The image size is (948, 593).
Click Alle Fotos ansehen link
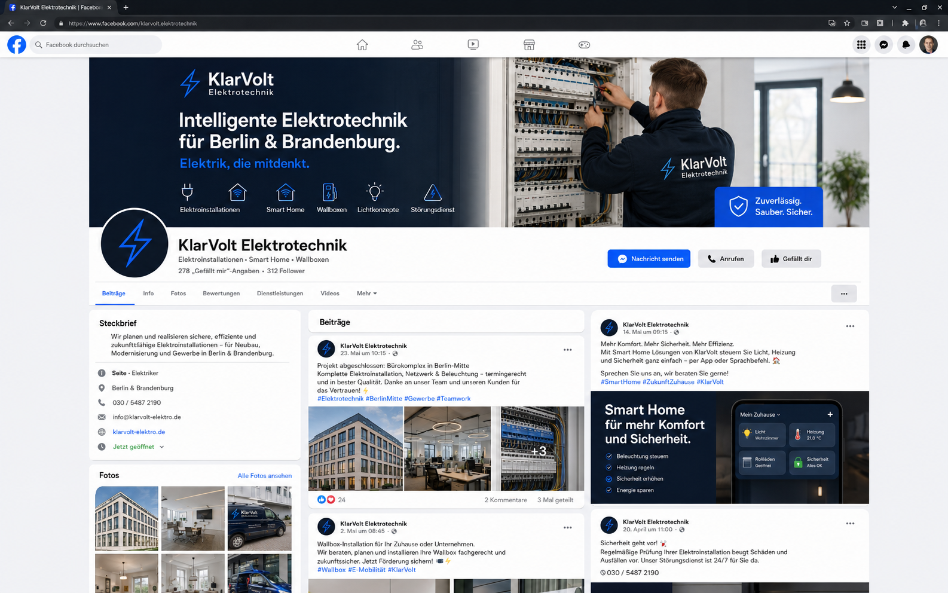(x=265, y=476)
